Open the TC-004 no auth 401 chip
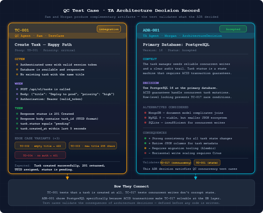This screenshot has width=263, height=213. (x=40, y=155)
